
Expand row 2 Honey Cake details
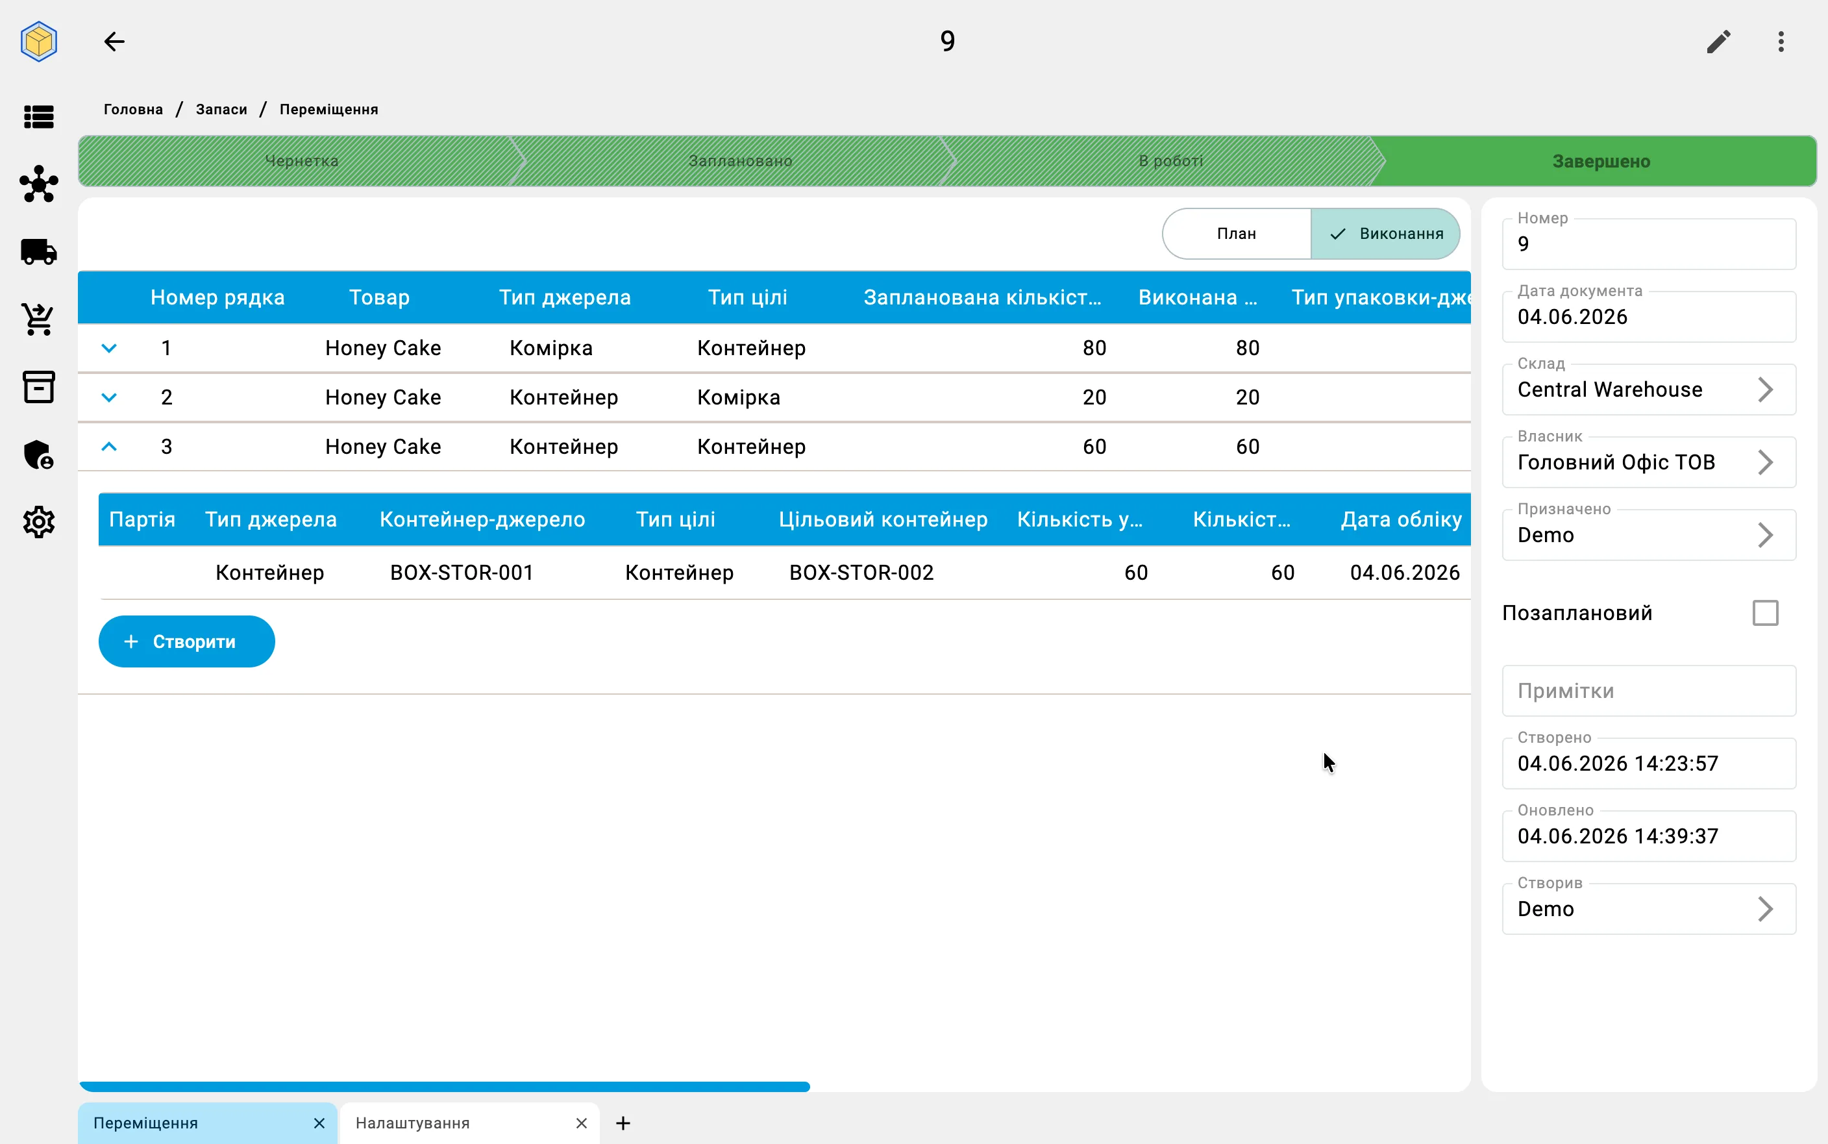tap(109, 397)
